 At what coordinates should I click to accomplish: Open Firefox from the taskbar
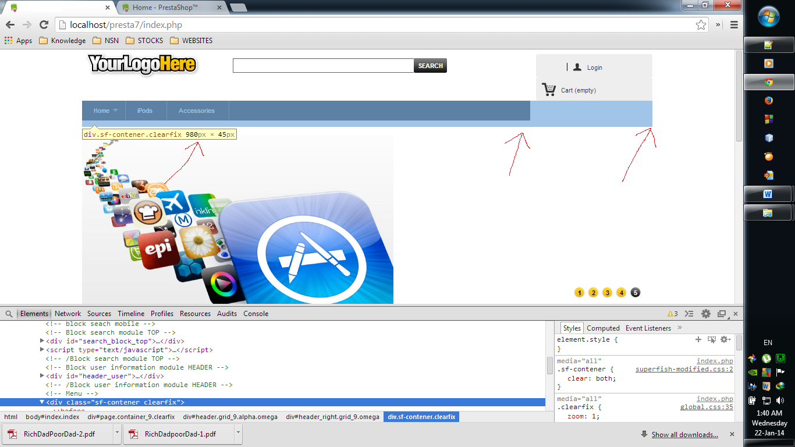point(769,100)
